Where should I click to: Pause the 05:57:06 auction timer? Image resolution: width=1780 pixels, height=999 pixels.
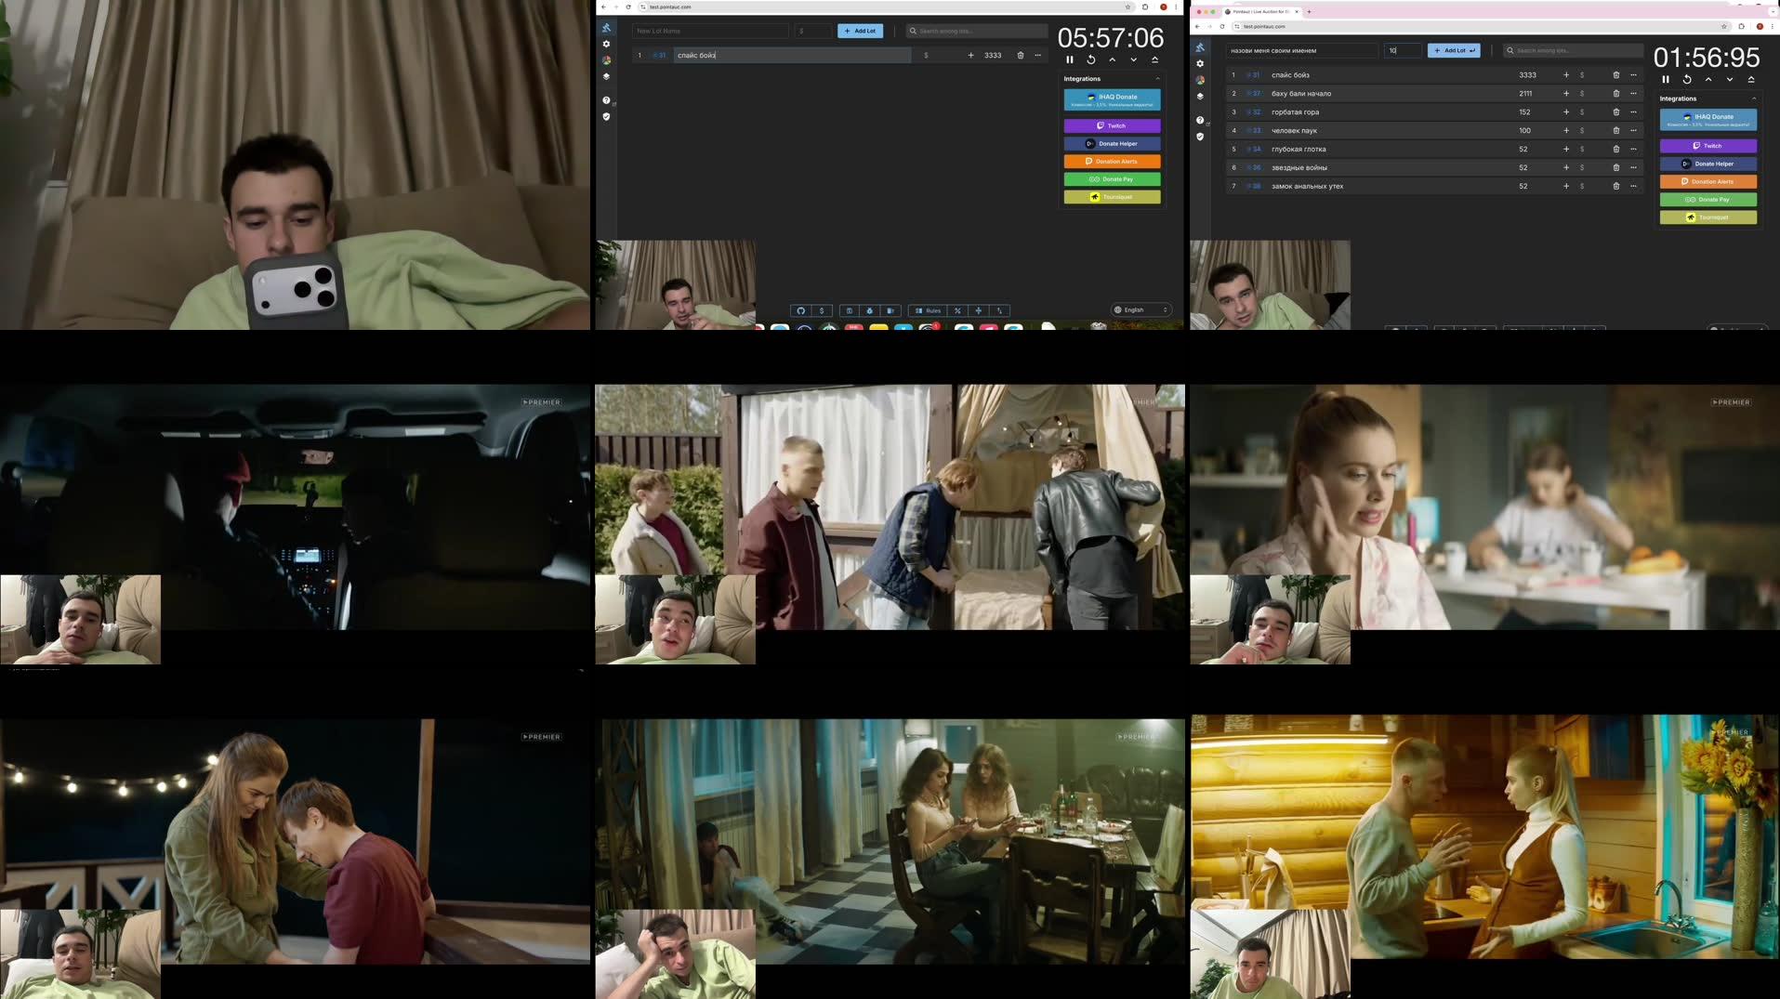click(1070, 59)
